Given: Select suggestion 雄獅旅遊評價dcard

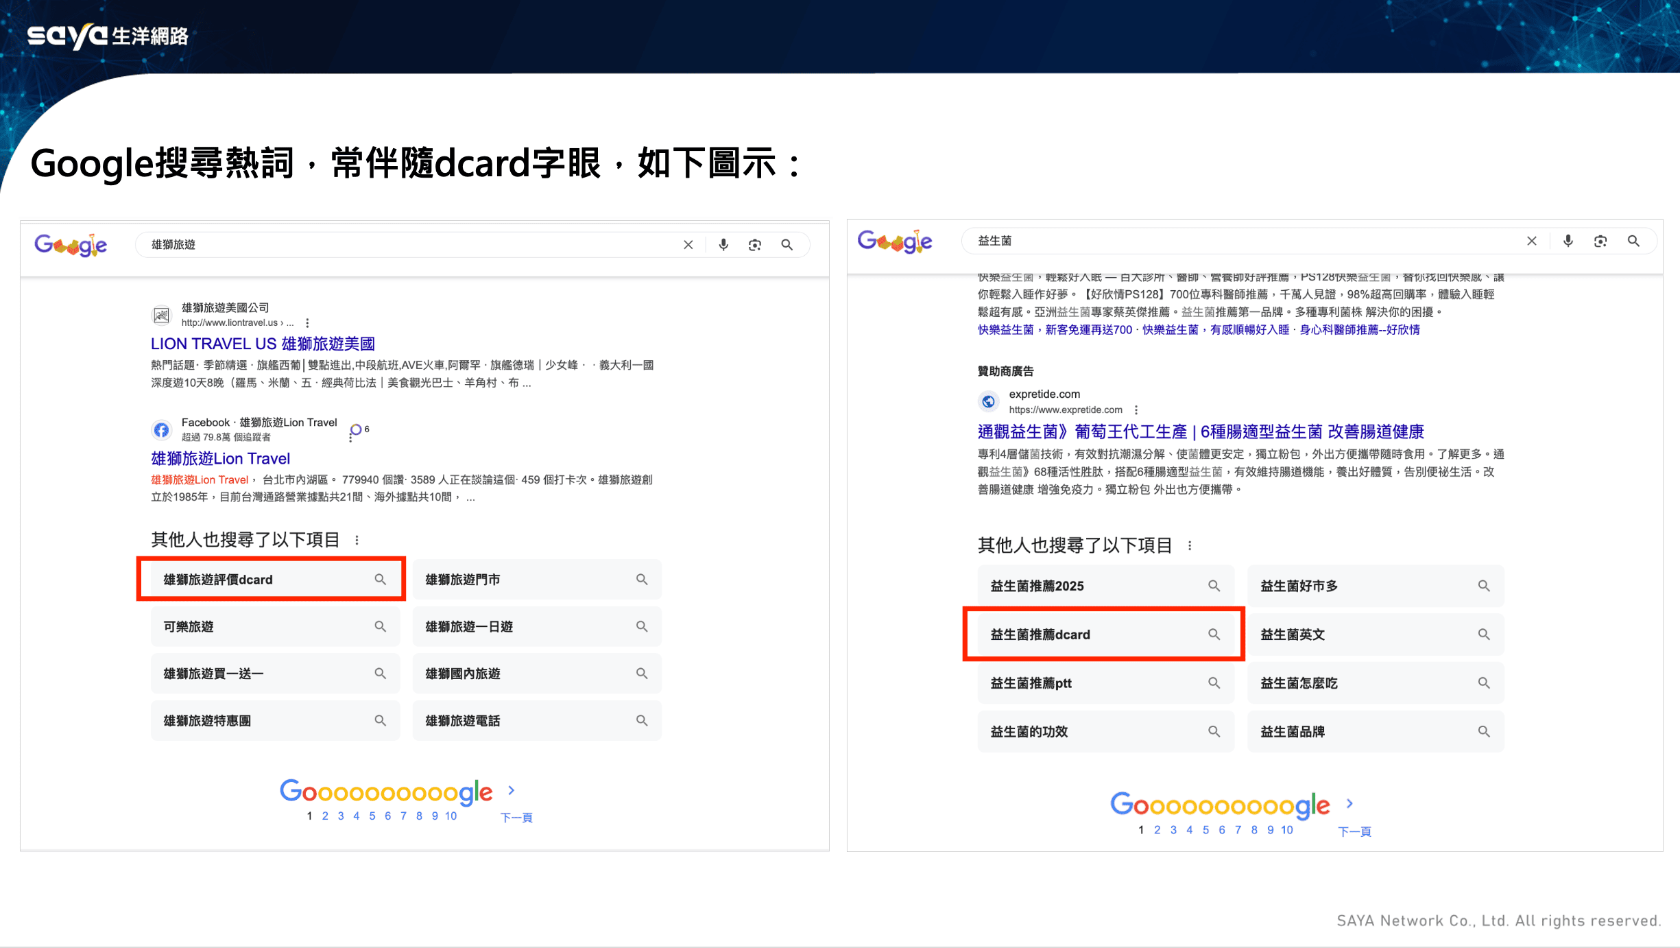Looking at the screenshot, I should pos(275,580).
